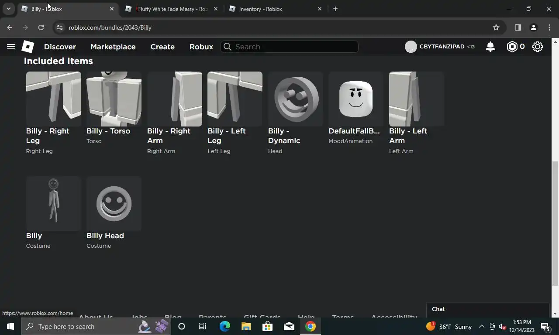Click the search magnifier icon
The height and width of the screenshot is (335, 559).
227,47
